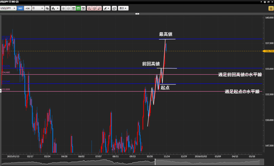Open the 表示 display menu
This screenshot has height=166, width=274.
[123, 8]
